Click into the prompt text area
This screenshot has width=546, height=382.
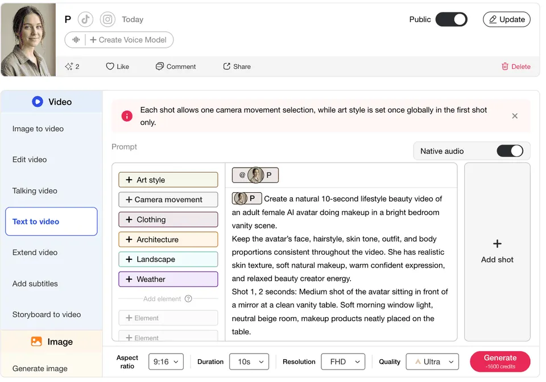[x=341, y=265]
